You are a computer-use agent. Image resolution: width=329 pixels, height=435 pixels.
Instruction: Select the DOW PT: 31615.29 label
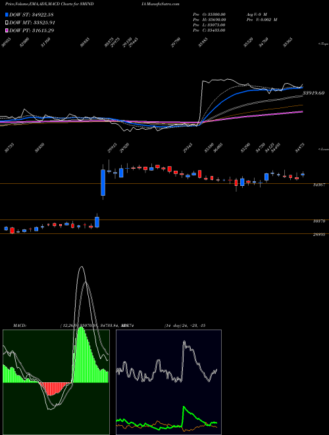[x=32, y=30]
